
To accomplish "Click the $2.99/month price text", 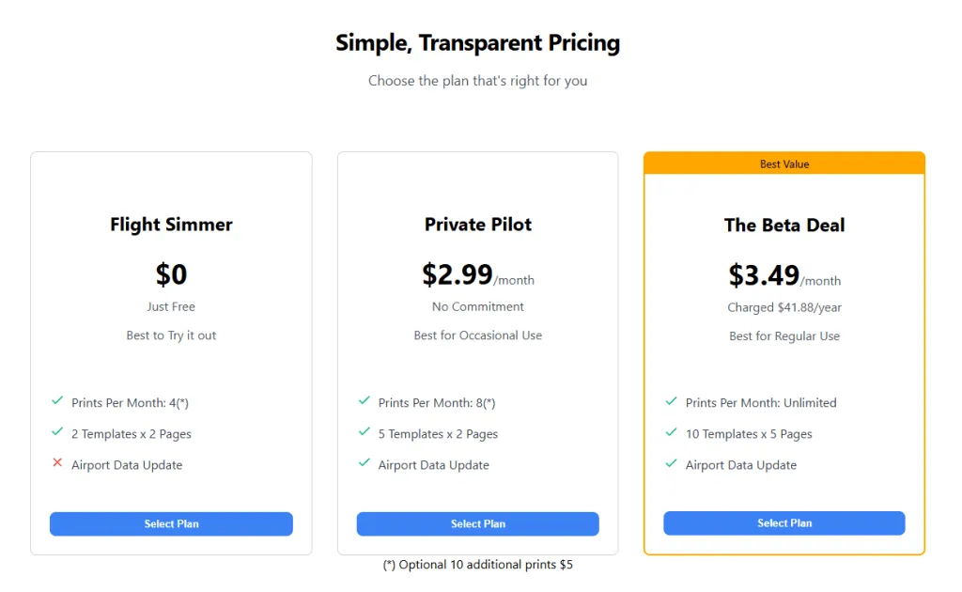I will coord(477,275).
